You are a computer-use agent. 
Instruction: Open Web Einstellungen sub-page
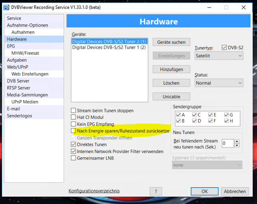(x=34, y=74)
